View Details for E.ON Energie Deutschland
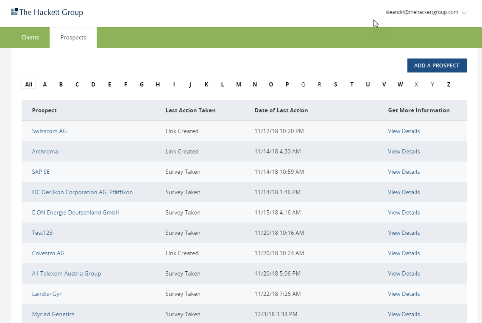Viewport: 482px width, 323px height. pos(404,212)
